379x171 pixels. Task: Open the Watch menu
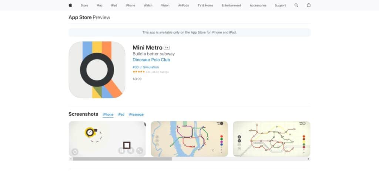click(148, 5)
